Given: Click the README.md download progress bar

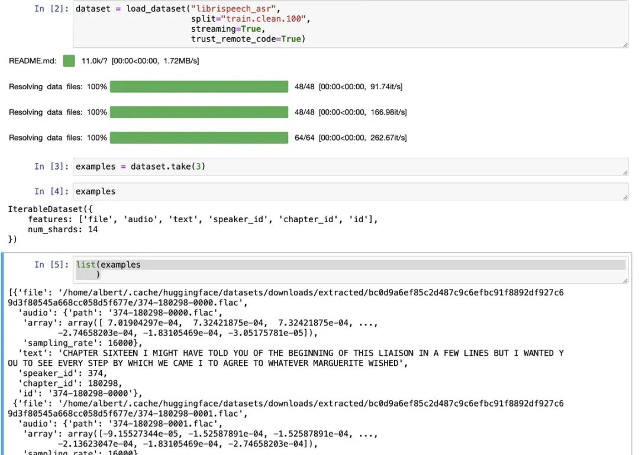Looking at the screenshot, I should pyautogui.click(x=69, y=61).
